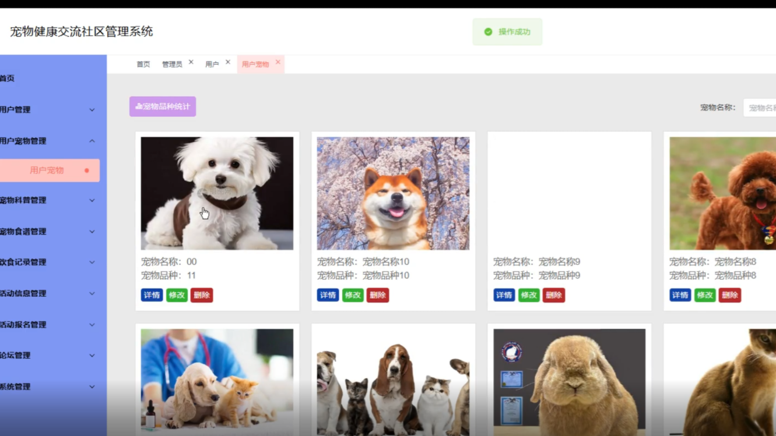This screenshot has height=436, width=776.
Task: Delete the pet 宠物名称9
Action: click(x=553, y=295)
